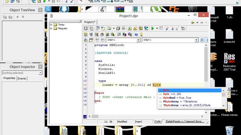Viewport: 241px width, 135px height.
Task: Open the Recycle Bin on the desktop
Action: [x=229, y=130]
